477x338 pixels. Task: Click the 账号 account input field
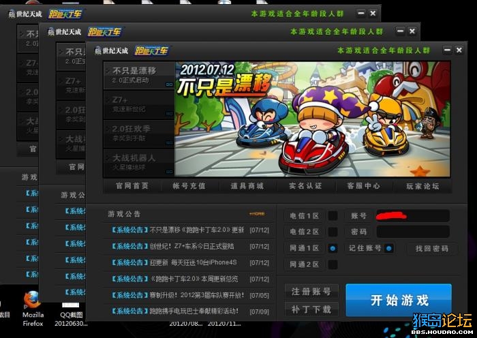[x=413, y=216]
